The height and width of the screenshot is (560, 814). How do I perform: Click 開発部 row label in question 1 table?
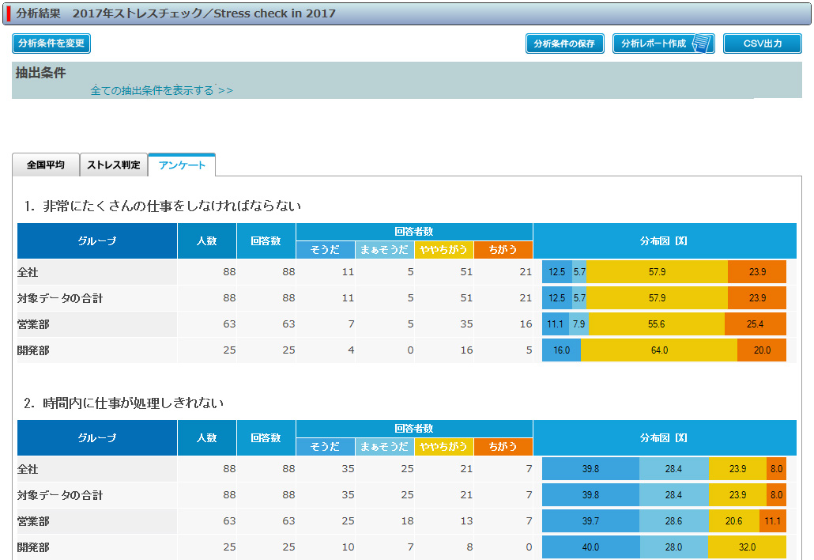[x=33, y=350]
